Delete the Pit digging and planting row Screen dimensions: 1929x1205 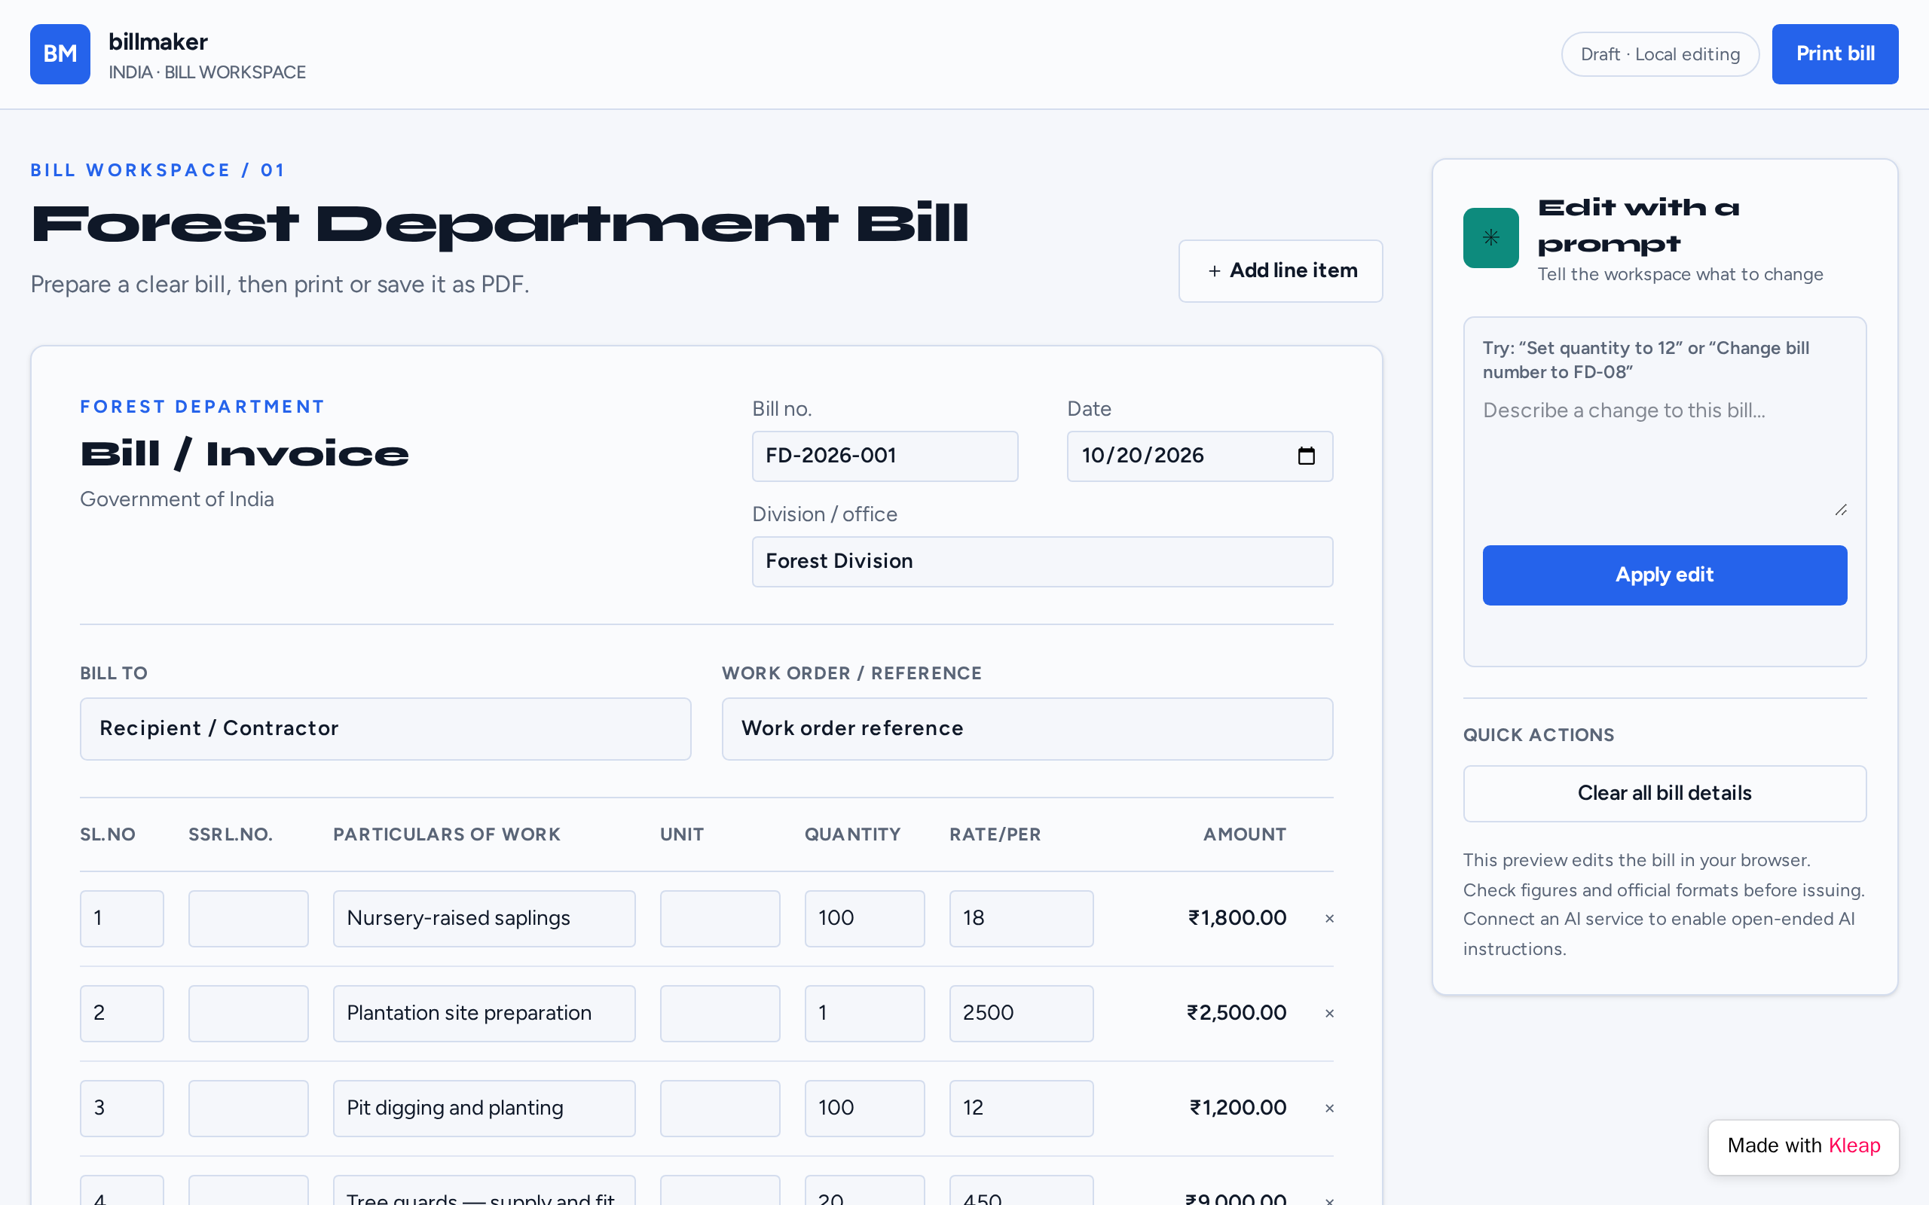click(1328, 1109)
